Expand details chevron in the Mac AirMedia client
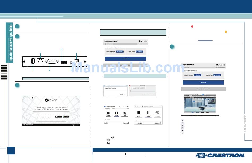Image resolution: width=252 pixels, height=163 pixels. [136, 120]
